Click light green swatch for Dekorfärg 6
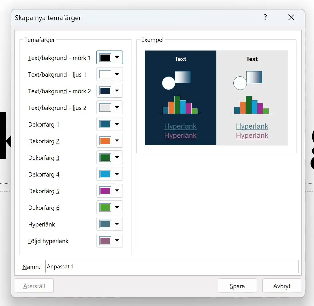 coord(105,207)
